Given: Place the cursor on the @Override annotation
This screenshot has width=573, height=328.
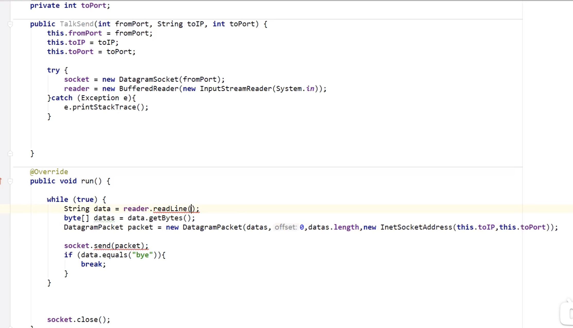Looking at the screenshot, I should pyautogui.click(x=49, y=172).
